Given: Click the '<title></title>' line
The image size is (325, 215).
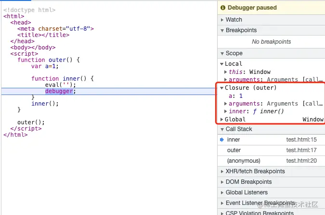Looking at the screenshot, I should (43, 35).
